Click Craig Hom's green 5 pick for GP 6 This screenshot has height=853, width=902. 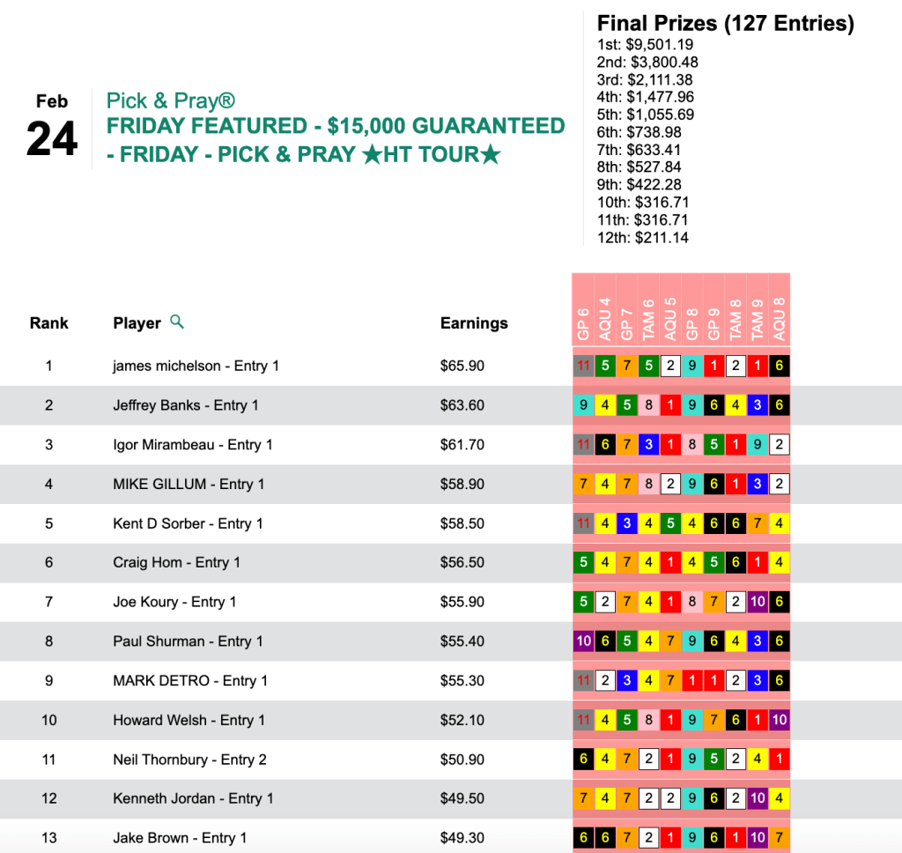tap(583, 562)
